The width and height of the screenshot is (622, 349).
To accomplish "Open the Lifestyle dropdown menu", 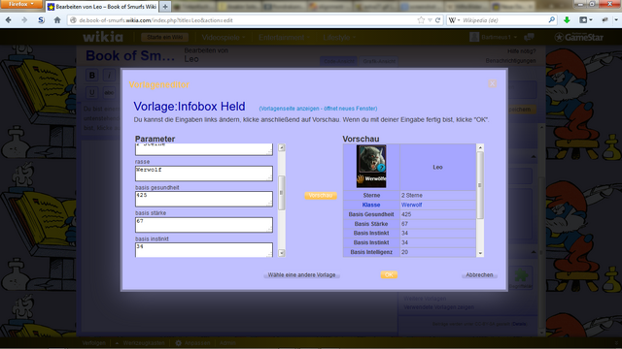I will click(339, 38).
